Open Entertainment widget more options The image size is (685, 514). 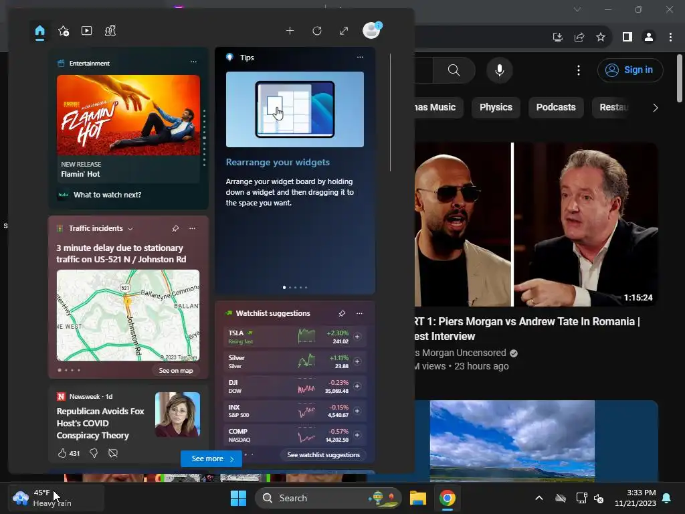[x=193, y=62]
